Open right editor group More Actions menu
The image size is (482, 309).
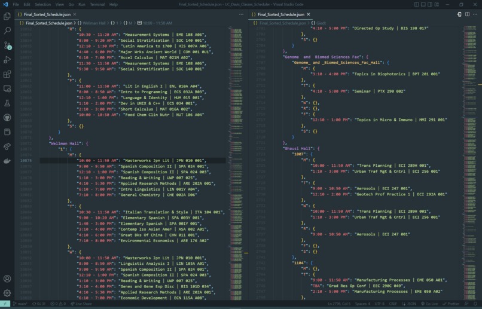point(475,14)
